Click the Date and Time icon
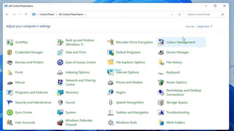The image size is (234, 131). pyautogui.click(x=60, y=52)
